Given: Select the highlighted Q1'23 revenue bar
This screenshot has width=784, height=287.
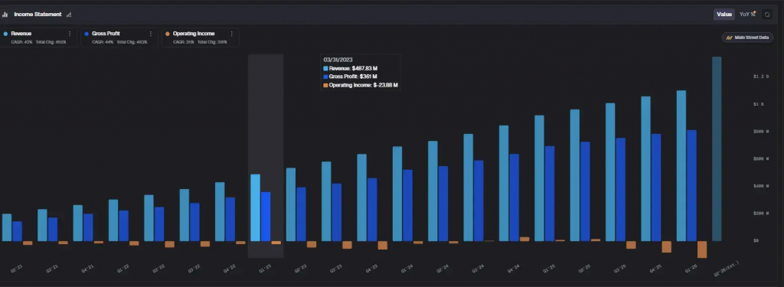Looking at the screenshot, I should pos(256,207).
